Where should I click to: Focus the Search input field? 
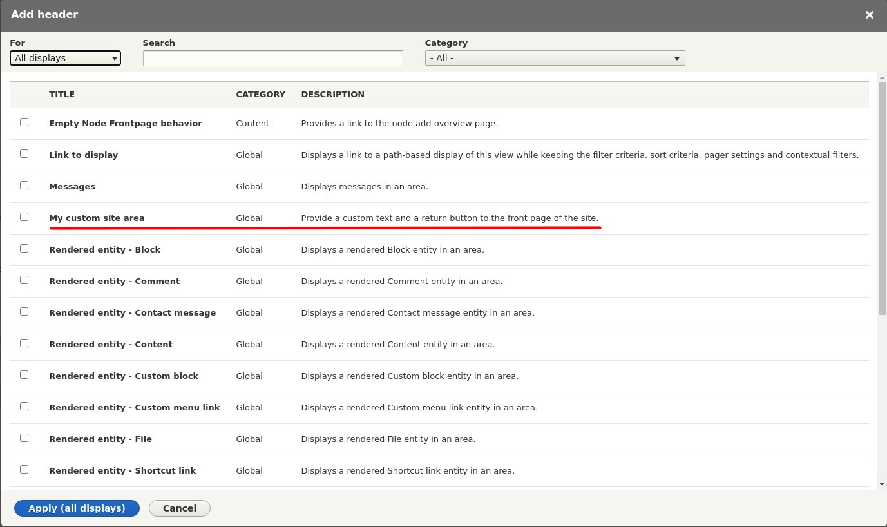point(272,58)
